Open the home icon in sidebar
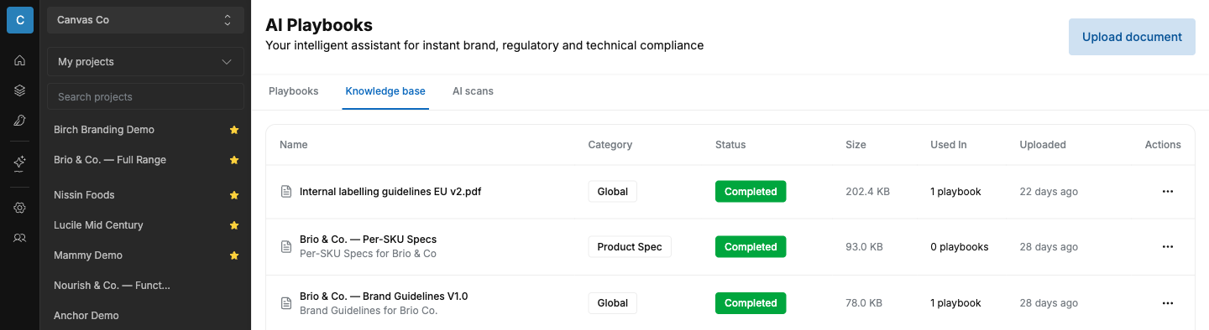The image size is (1209, 330). 20,60
